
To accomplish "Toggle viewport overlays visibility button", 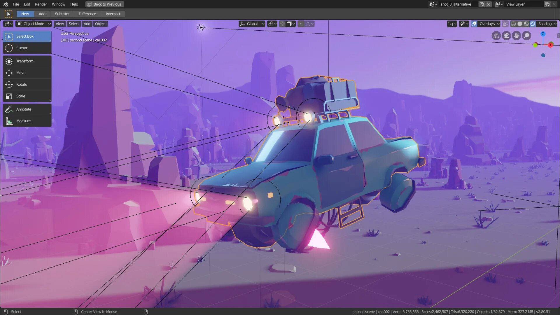I will coord(474,24).
